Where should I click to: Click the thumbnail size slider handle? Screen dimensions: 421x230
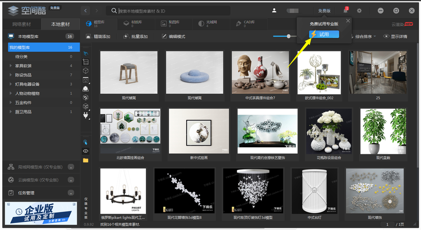(x=288, y=36)
